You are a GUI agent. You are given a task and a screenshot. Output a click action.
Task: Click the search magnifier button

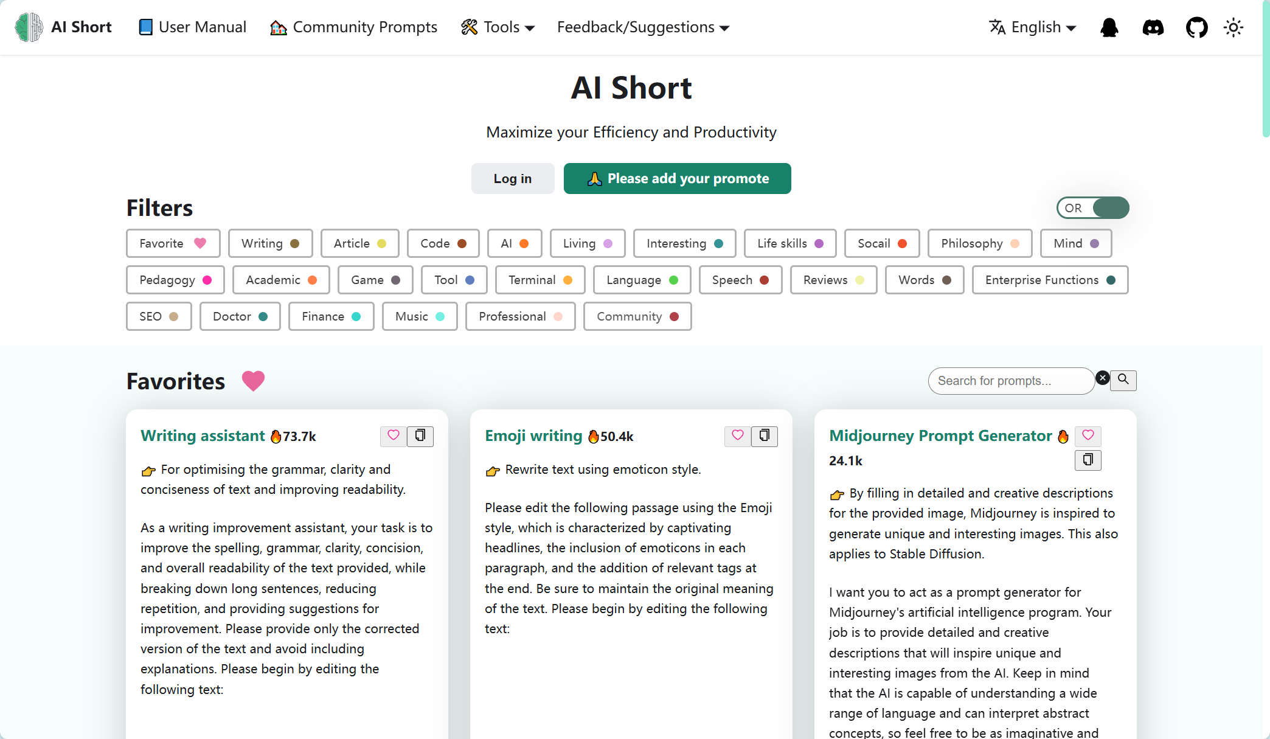(x=1123, y=380)
